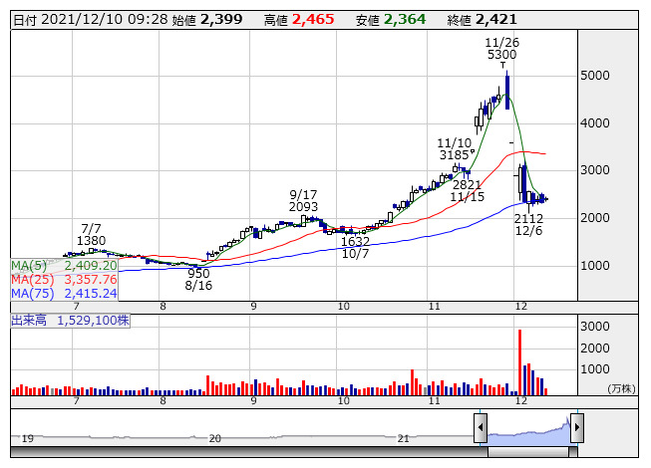Click the 2821 11/15 low label
This screenshot has height=468, width=651.
coord(468,190)
